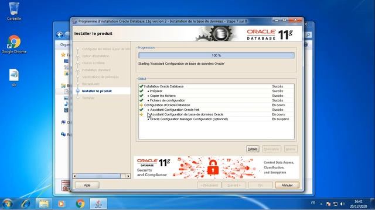Select the 'Installer le produit' step

(x=97, y=91)
